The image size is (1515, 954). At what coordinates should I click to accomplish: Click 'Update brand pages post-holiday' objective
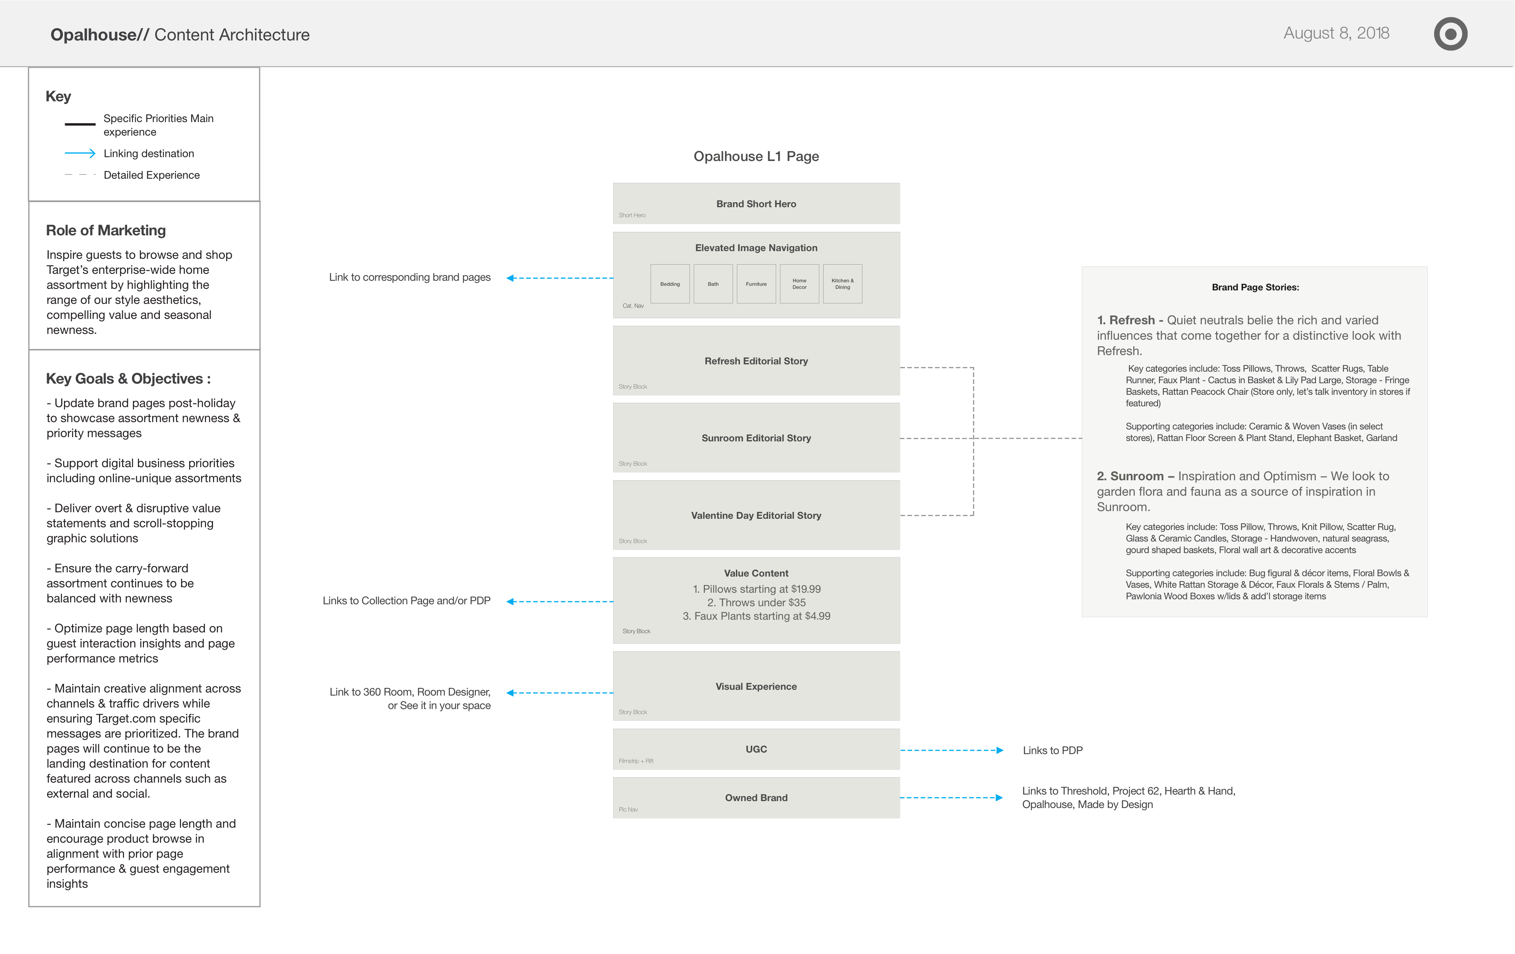click(x=143, y=418)
